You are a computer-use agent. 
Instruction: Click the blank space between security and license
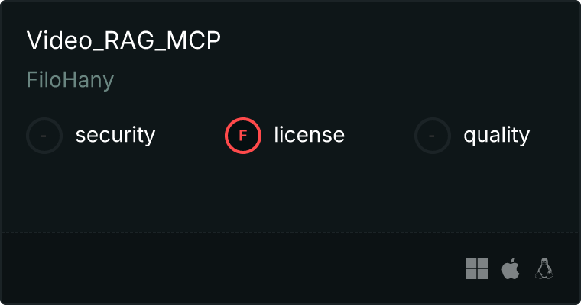pyautogui.click(x=190, y=136)
